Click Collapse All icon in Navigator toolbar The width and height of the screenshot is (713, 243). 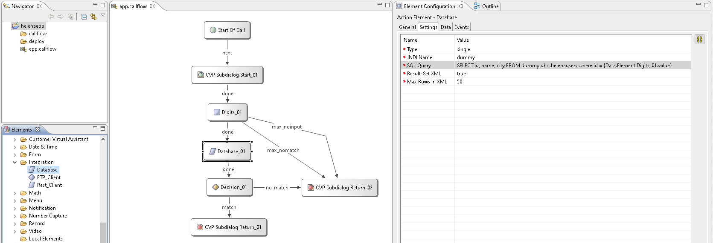(84, 17)
